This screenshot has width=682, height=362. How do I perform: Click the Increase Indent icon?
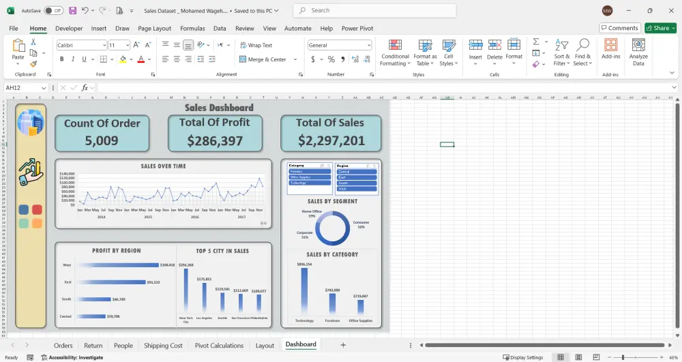pos(212,59)
